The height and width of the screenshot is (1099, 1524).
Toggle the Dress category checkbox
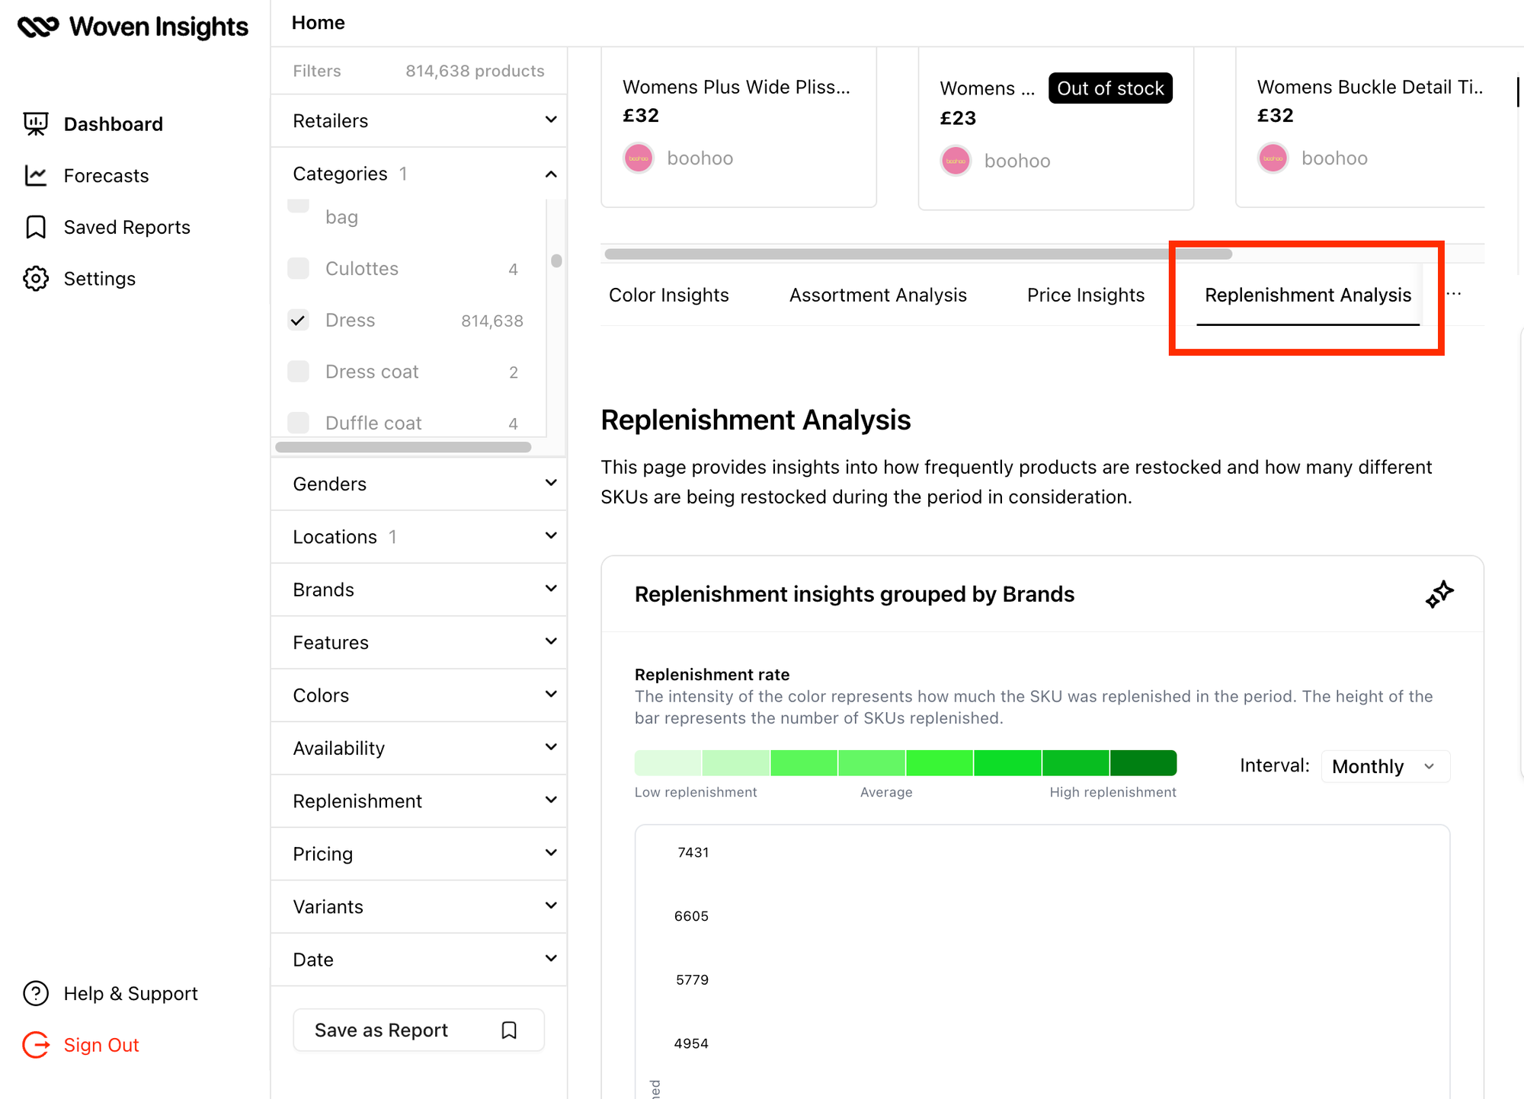298,321
